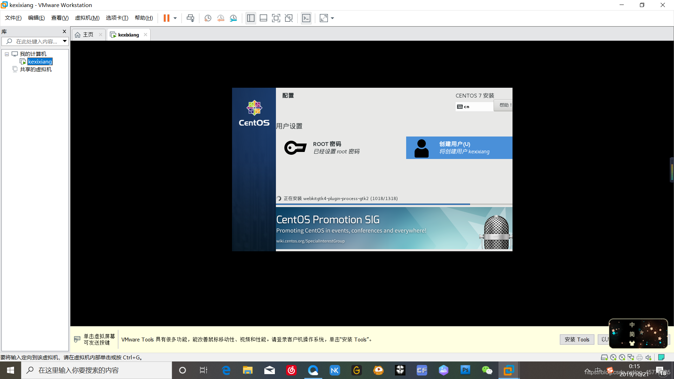674x379 pixels.
Task: Open the 创建用户(U) setting
Action: point(459,148)
